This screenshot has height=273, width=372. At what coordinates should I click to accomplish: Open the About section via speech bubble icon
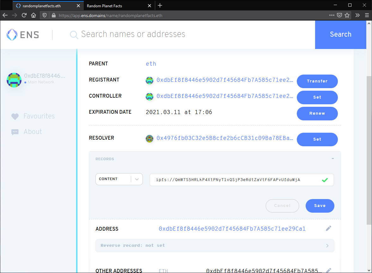(x=15, y=131)
